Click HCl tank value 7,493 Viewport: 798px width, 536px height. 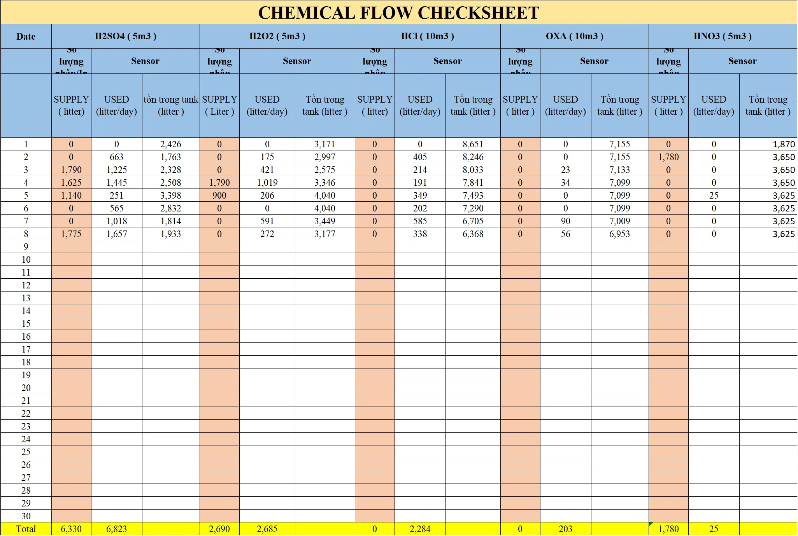tap(473, 196)
